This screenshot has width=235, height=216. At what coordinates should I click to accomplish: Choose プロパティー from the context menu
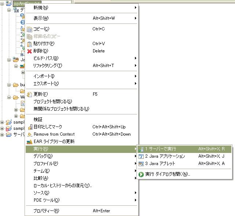(46, 211)
